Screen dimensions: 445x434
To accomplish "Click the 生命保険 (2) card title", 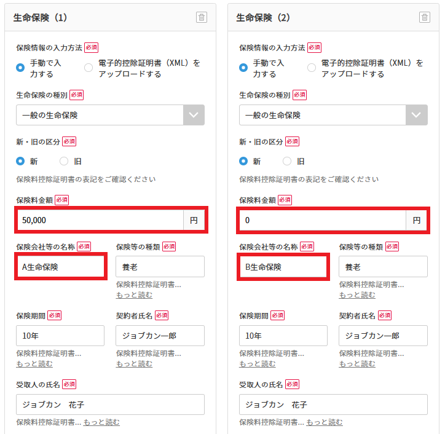I will click(263, 18).
